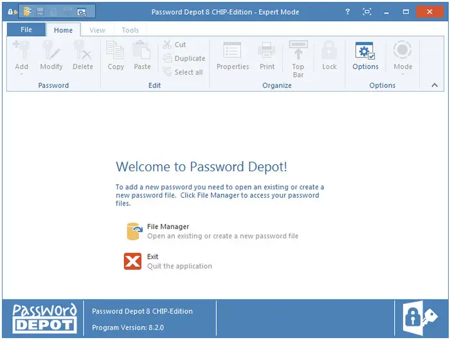
Task: Expand the Add button dropdown arrow
Action: pos(21,75)
